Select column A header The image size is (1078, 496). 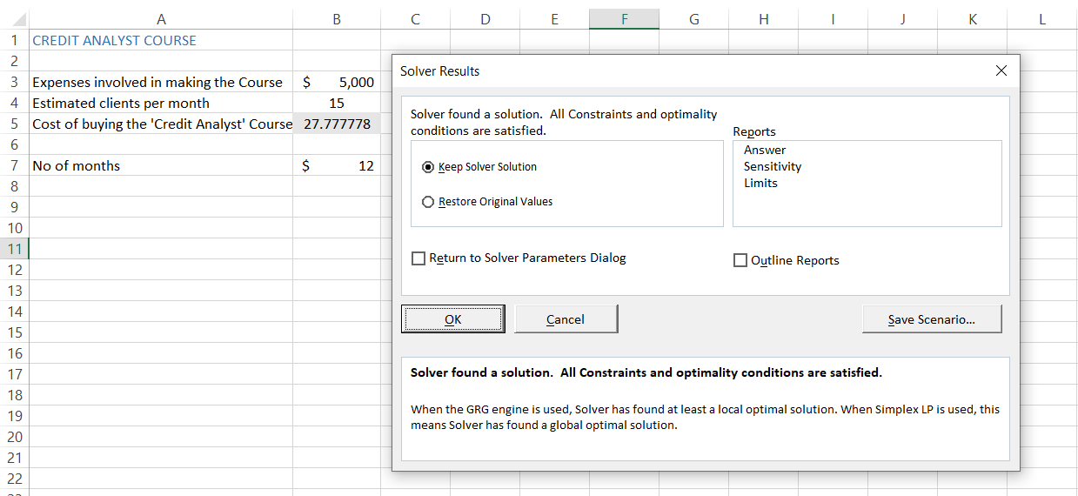click(161, 19)
